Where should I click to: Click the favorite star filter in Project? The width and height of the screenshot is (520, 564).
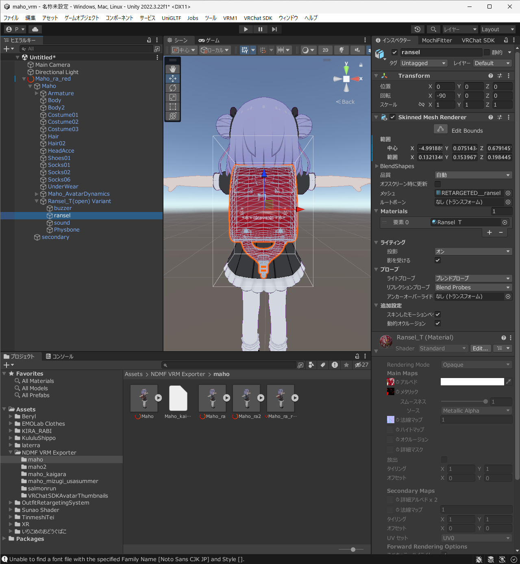coord(346,365)
